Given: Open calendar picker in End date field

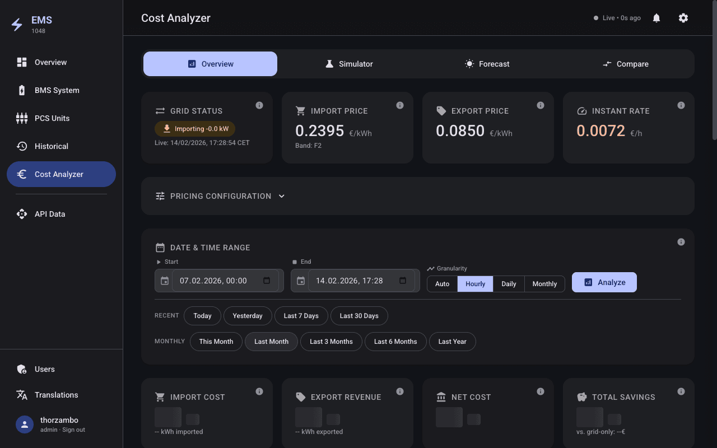Looking at the screenshot, I should 403,281.
